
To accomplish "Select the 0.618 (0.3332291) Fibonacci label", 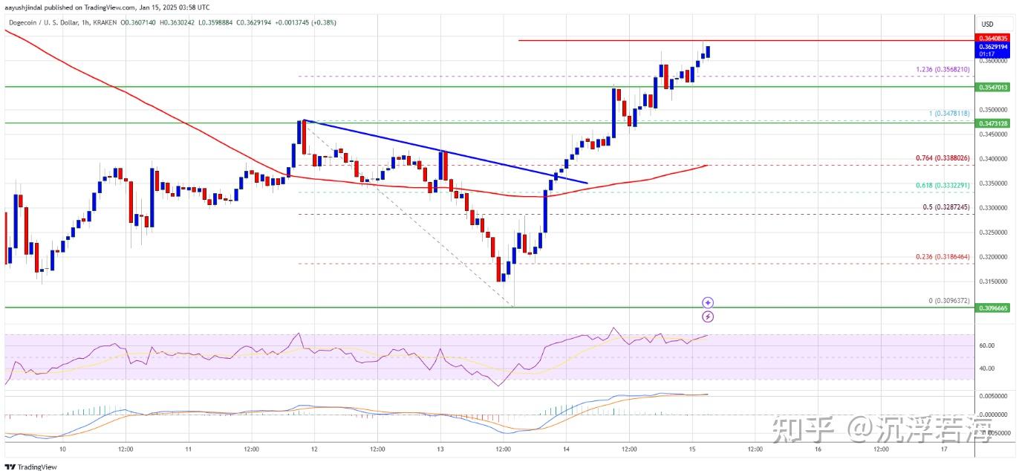I will [943, 185].
